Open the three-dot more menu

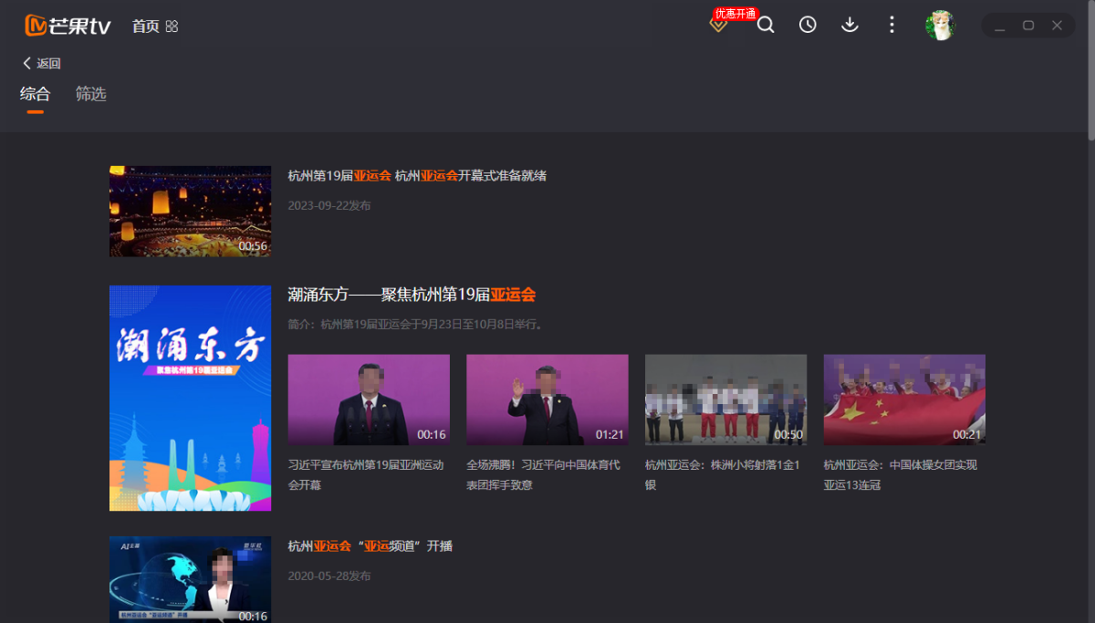(x=892, y=26)
